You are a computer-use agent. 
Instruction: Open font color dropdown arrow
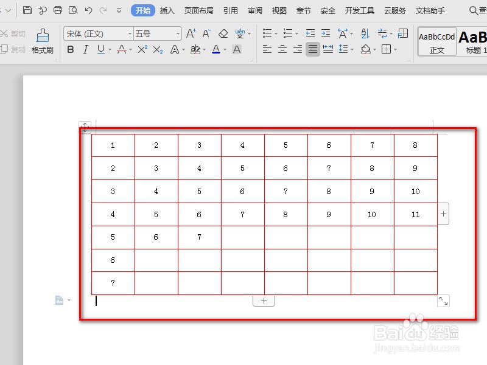[x=225, y=50]
